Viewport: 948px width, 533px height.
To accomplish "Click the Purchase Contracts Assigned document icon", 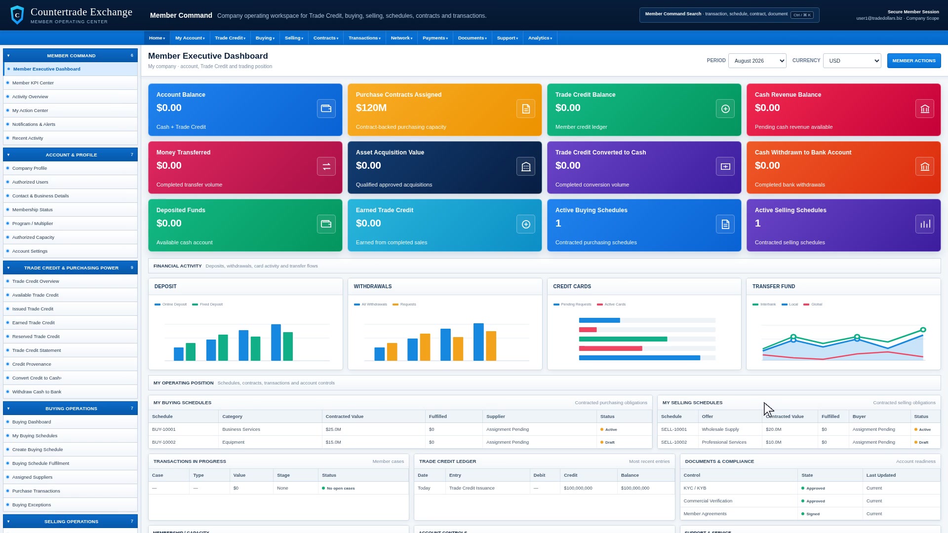I will coord(526,109).
